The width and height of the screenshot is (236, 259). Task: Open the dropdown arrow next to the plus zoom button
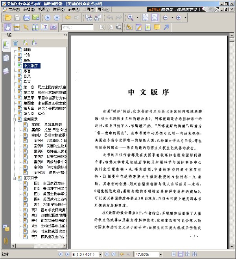[185, 17]
